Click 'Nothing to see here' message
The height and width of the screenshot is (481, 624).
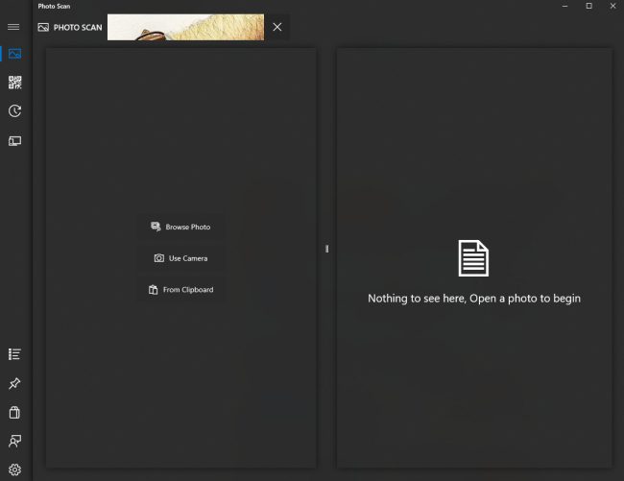click(474, 299)
